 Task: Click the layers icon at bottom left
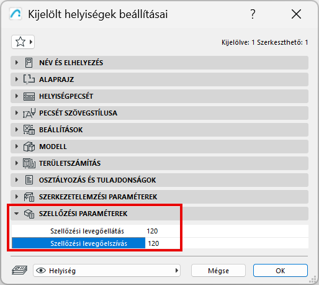[19, 270]
